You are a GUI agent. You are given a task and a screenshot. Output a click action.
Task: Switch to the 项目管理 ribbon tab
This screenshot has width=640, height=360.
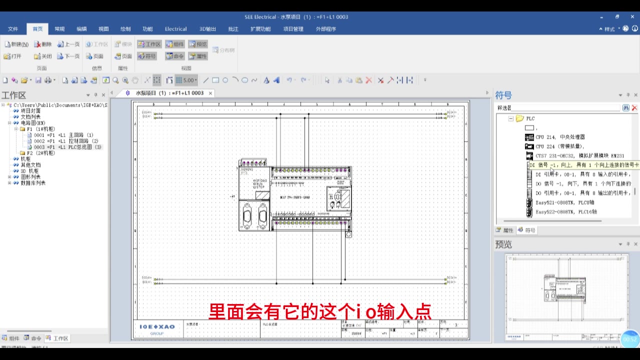tap(293, 29)
